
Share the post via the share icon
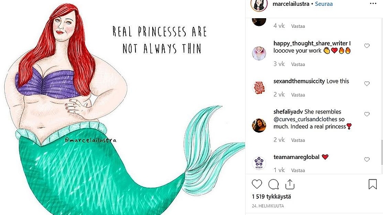[x=290, y=184]
